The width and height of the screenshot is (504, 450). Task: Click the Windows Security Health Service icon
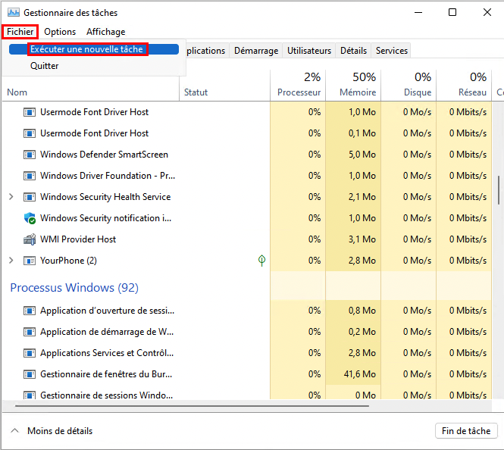(30, 197)
